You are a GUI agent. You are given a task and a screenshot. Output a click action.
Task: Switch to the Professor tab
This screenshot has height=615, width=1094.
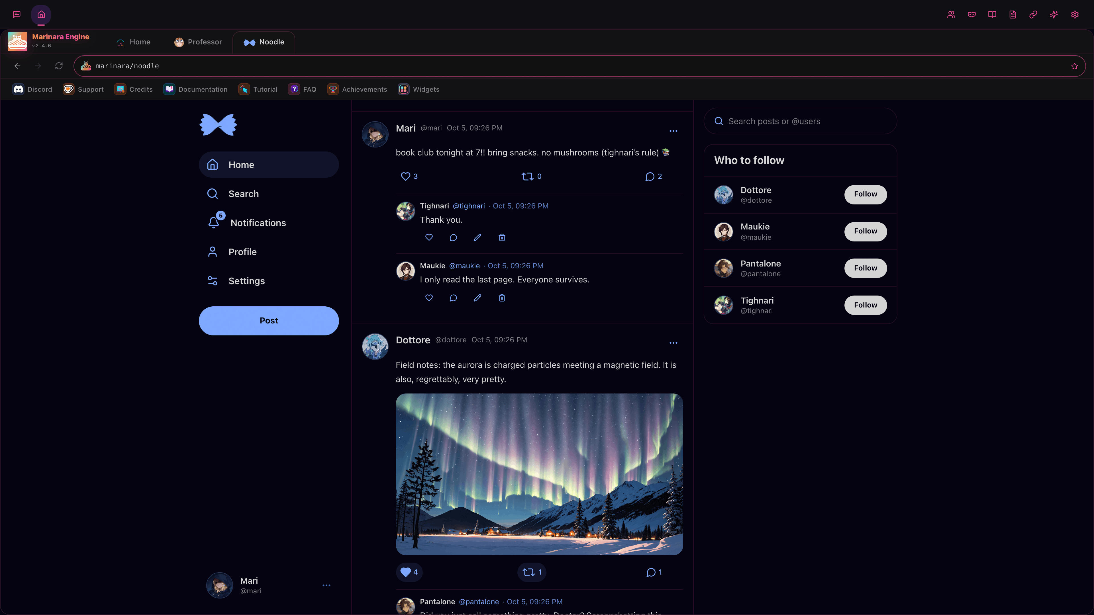click(198, 42)
